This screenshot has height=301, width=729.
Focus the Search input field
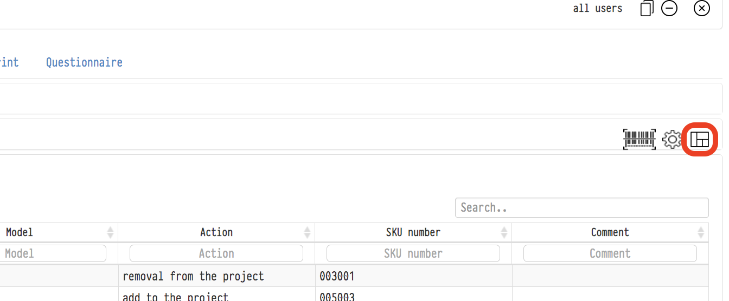[581, 207]
